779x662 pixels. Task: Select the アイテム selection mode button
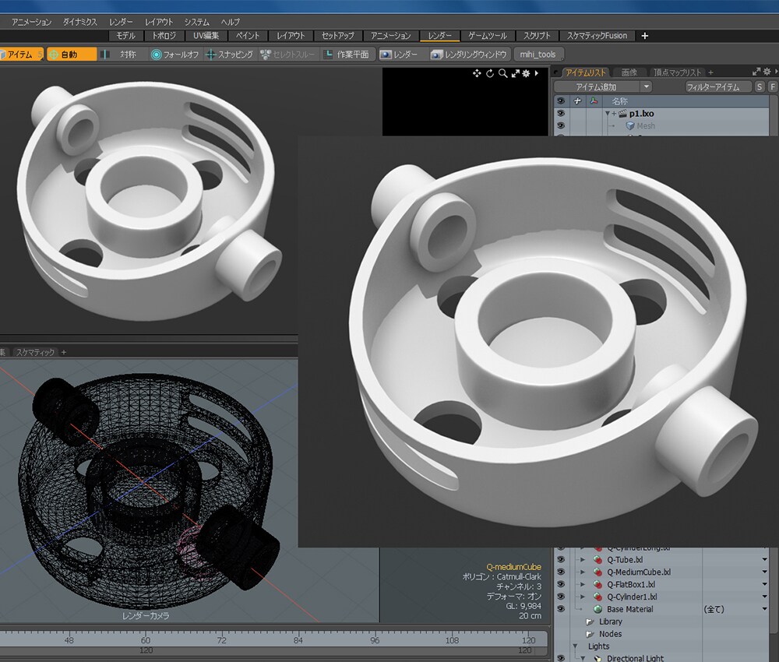[21, 55]
